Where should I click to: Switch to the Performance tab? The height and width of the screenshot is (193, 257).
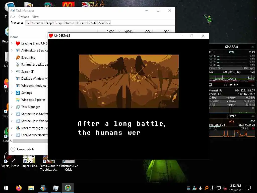35,23
